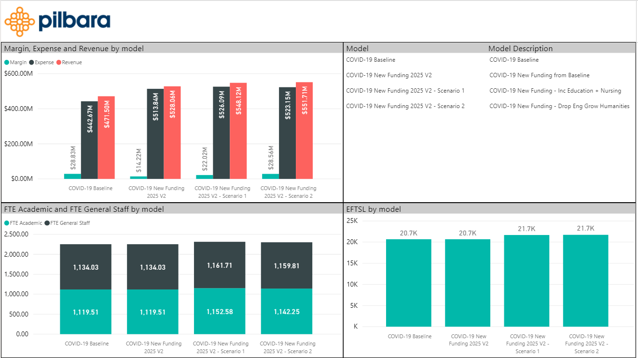The height and width of the screenshot is (358, 638).
Task: Select the dark Expense legend marker
Action: coord(32,62)
